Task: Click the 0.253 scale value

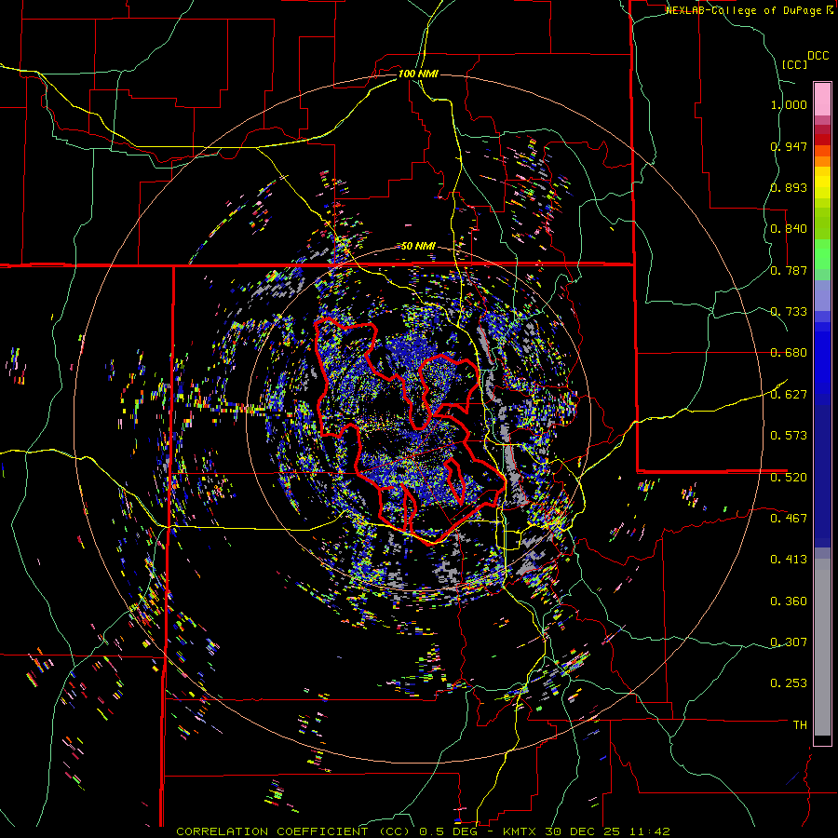Action: click(789, 683)
